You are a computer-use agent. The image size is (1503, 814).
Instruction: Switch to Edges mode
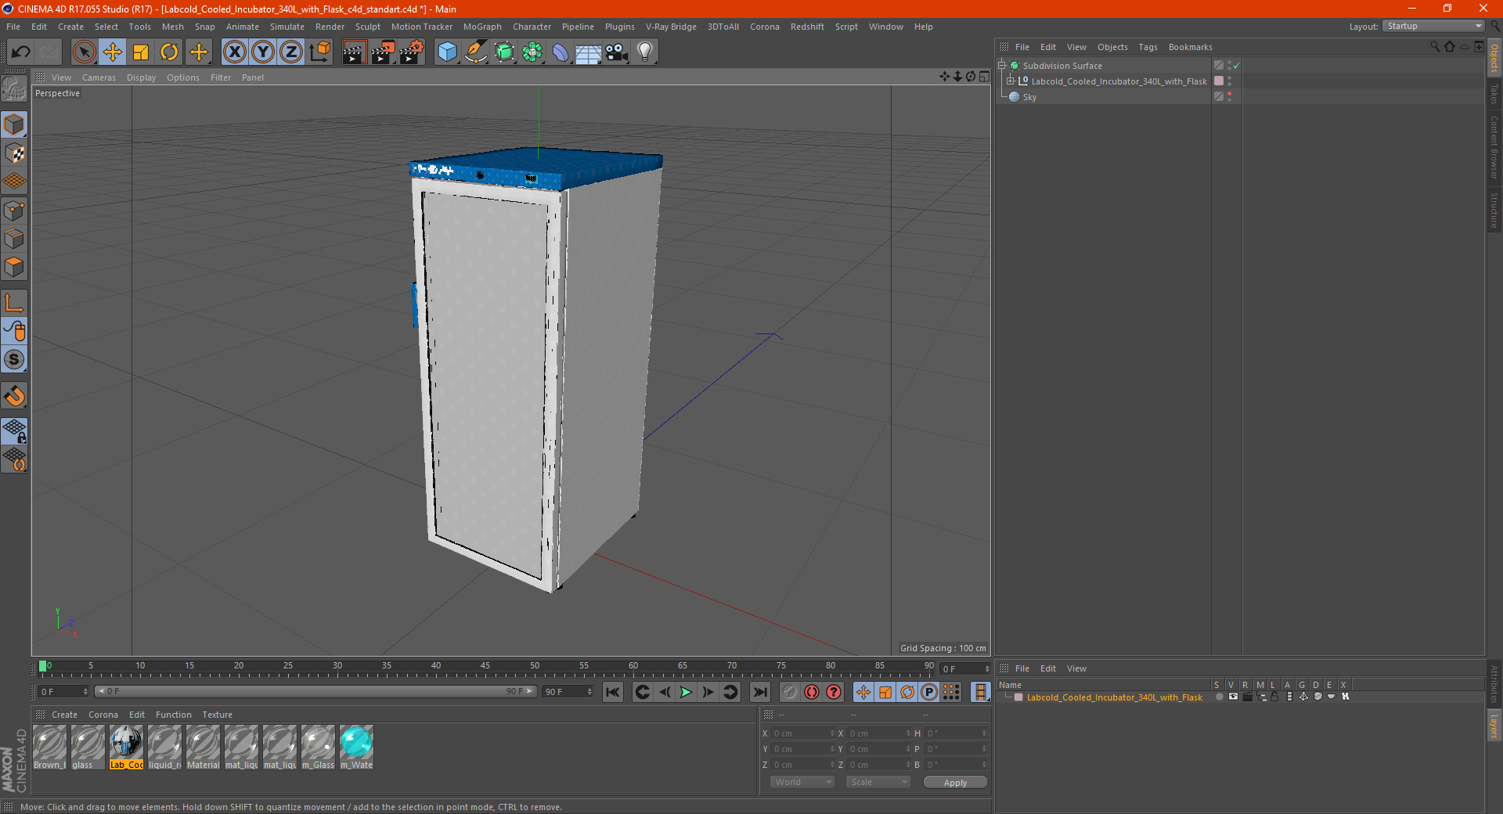tap(14, 239)
